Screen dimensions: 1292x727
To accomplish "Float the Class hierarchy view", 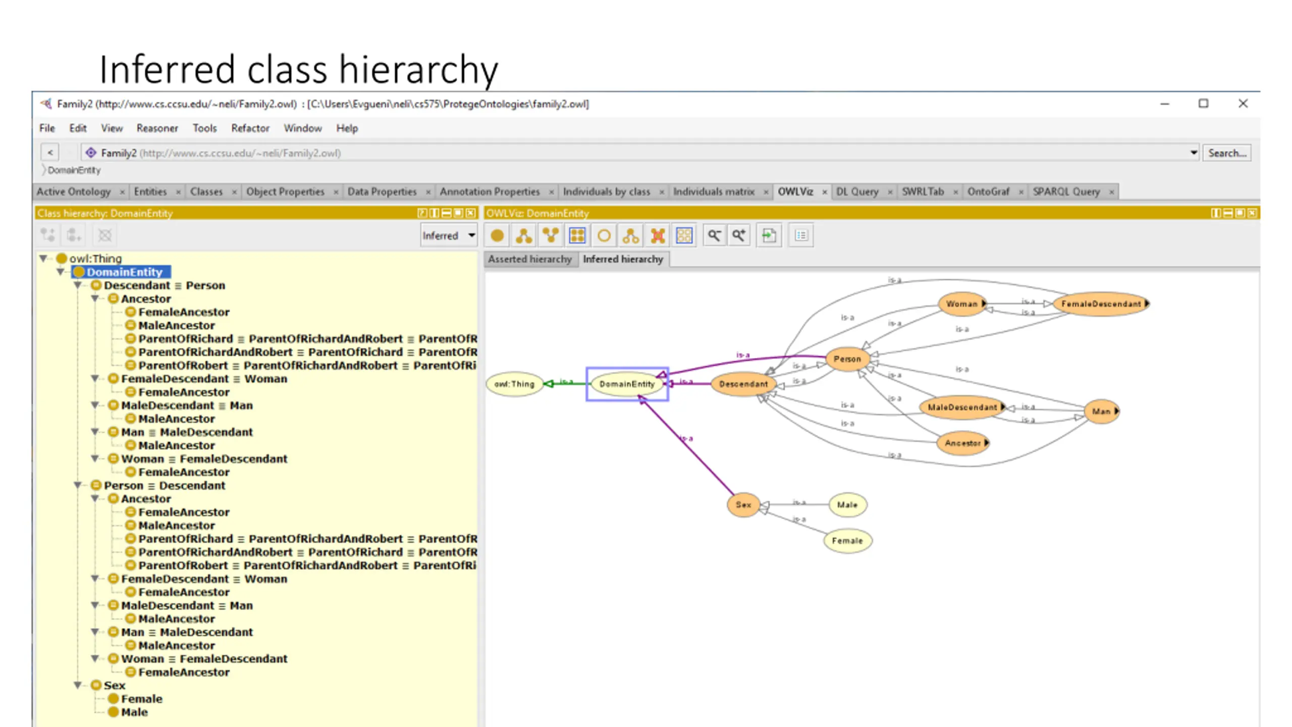I will click(458, 214).
